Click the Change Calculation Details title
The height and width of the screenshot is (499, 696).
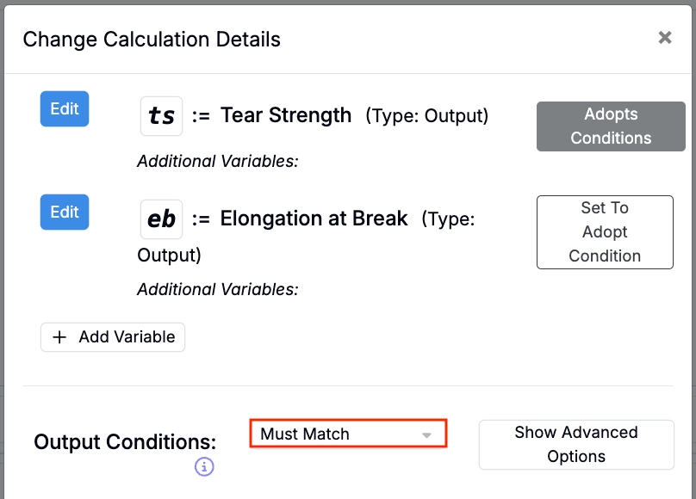tap(152, 39)
